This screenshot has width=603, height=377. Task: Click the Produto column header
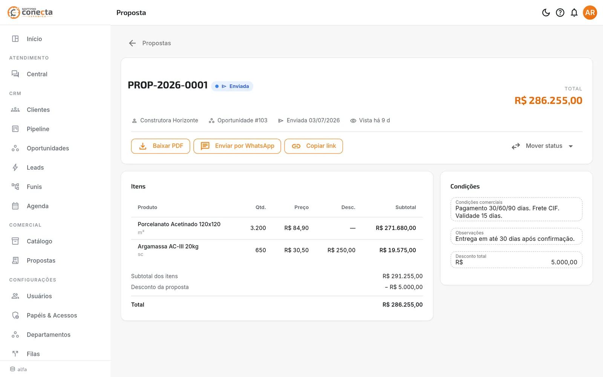coord(147,207)
